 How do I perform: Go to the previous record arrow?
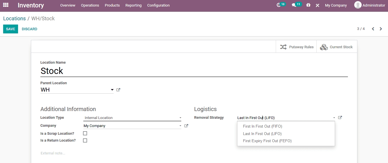(373, 29)
